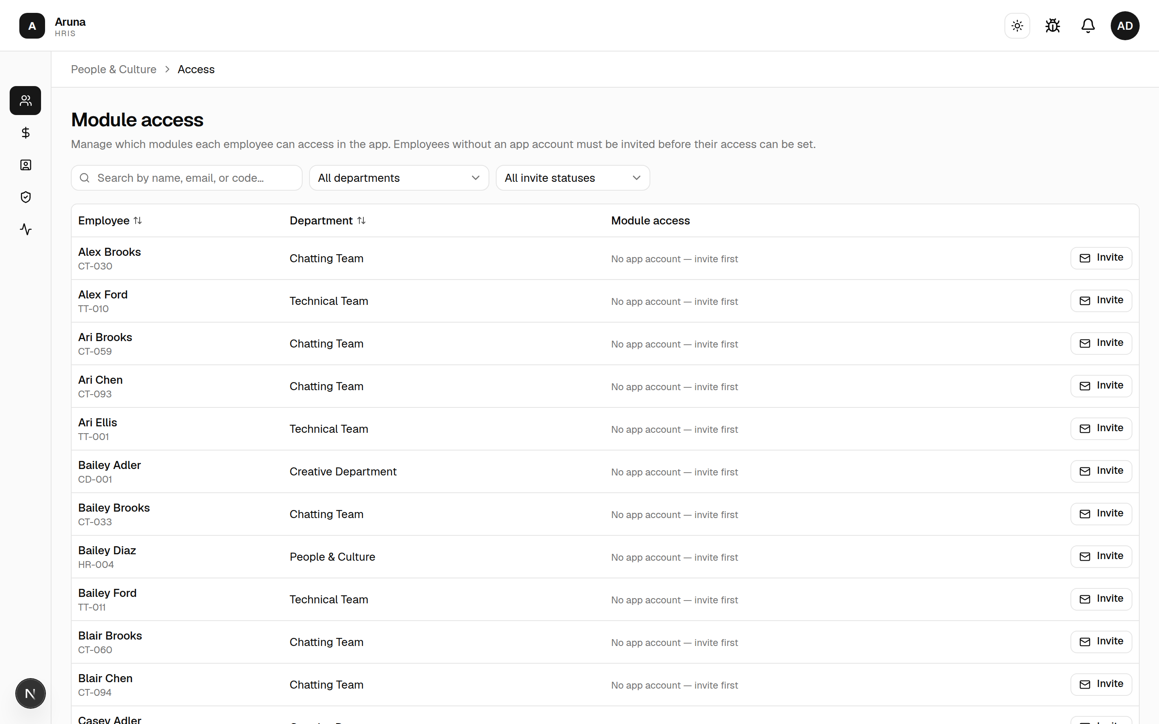Sort by Employee column arrows
1159x724 pixels.
(x=138, y=220)
